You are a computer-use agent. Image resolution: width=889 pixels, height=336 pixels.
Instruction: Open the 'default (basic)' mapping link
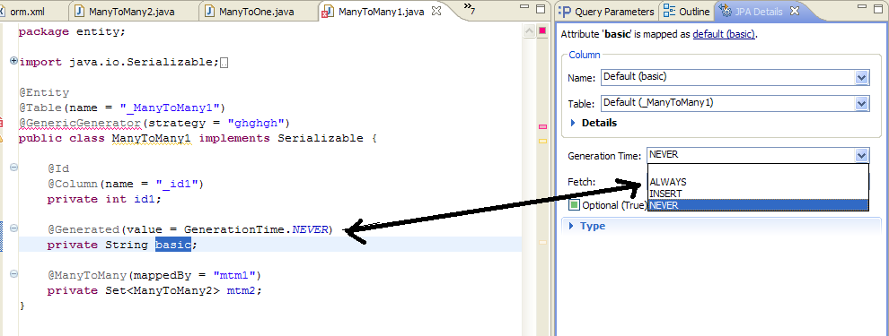(724, 34)
